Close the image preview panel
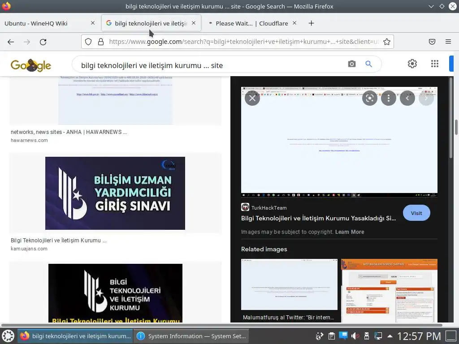Image resolution: width=459 pixels, height=344 pixels. [x=252, y=98]
